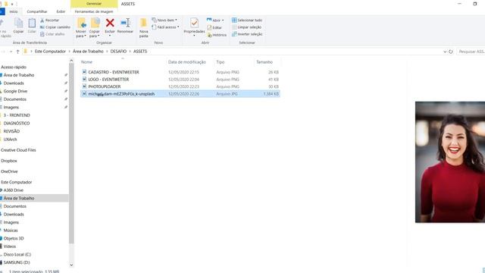Screen dimensions: 485x273
Task: Open Creative Cloud Files in sidebar
Action: pyautogui.click(x=18, y=150)
